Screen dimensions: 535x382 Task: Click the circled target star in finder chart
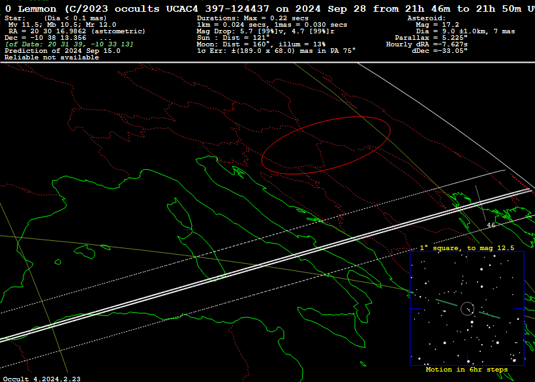(467, 309)
